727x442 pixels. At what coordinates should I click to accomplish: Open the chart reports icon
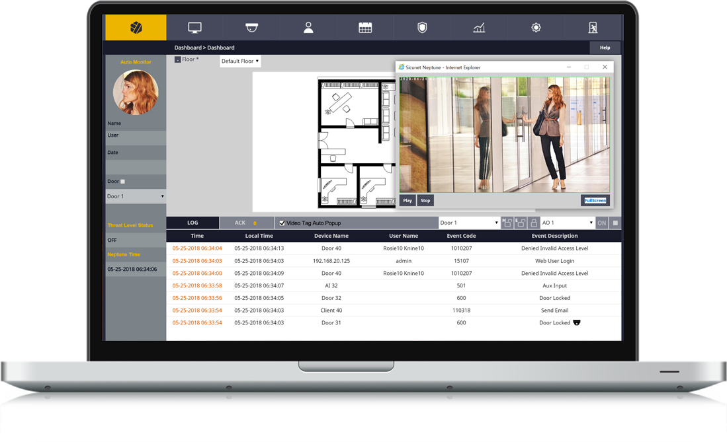pos(479,28)
